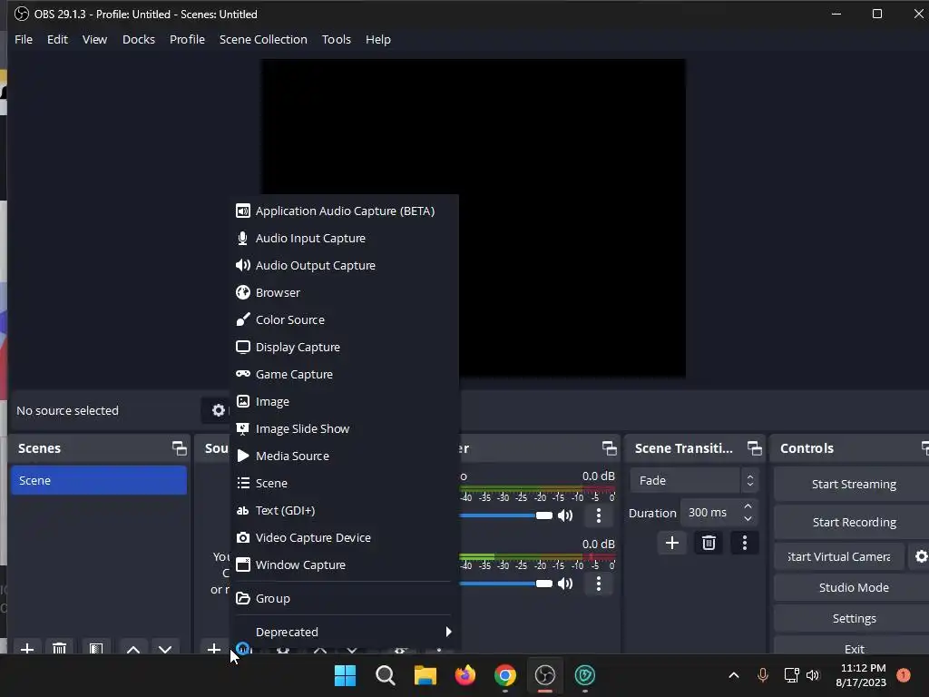Move scene up in the list
This screenshot has height=697, width=929.
point(133,648)
